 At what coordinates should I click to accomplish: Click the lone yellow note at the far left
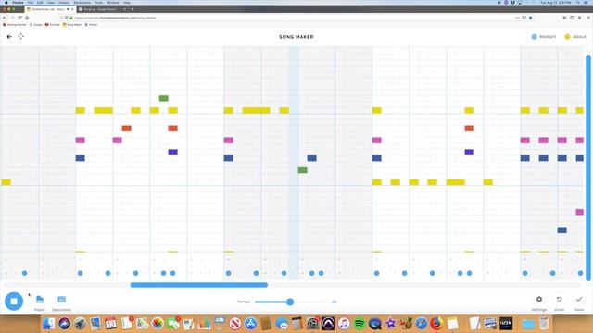pyautogui.click(x=6, y=182)
